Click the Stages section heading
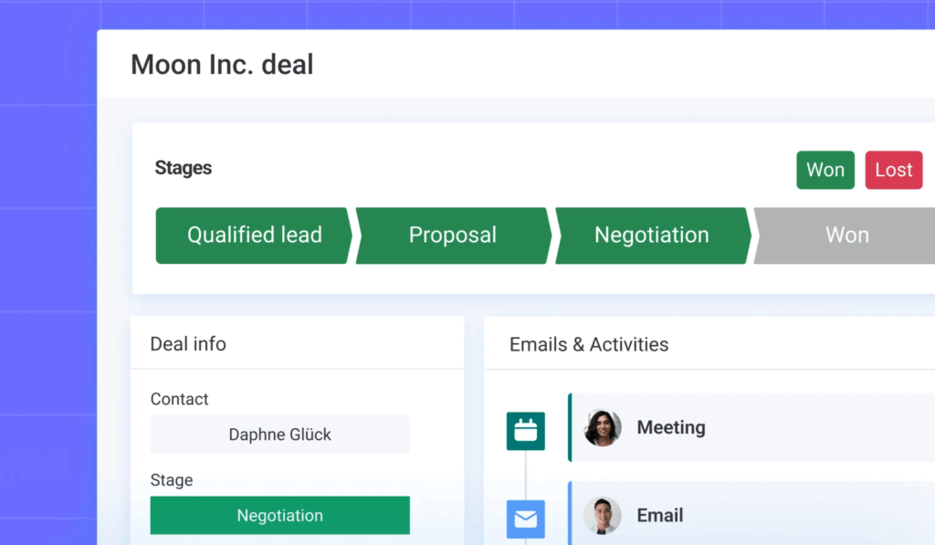935x545 pixels. click(x=184, y=168)
